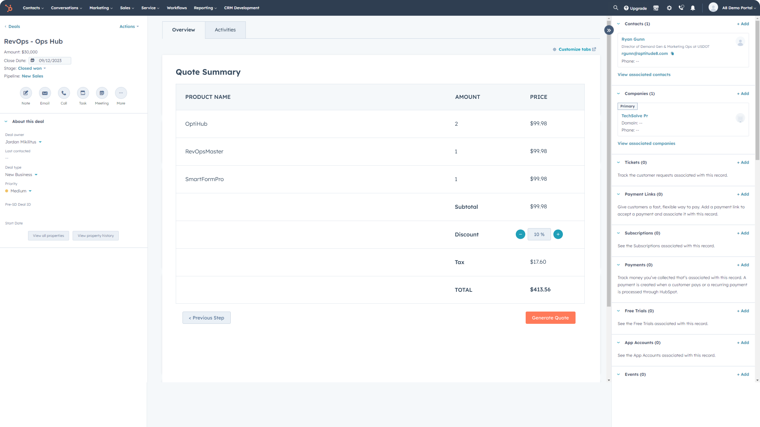This screenshot has height=427, width=760.
Task: Click the Customize tabs gear icon
Action: (x=555, y=49)
